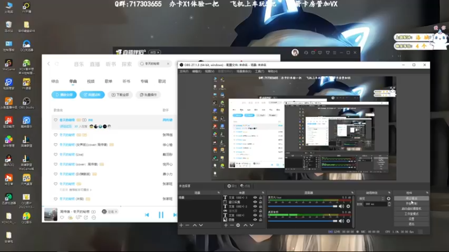The height and width of the screenshot is (252, 449).
Task: Add a scene with the plus in 场景 panel
Action: (x=181, y=225)
